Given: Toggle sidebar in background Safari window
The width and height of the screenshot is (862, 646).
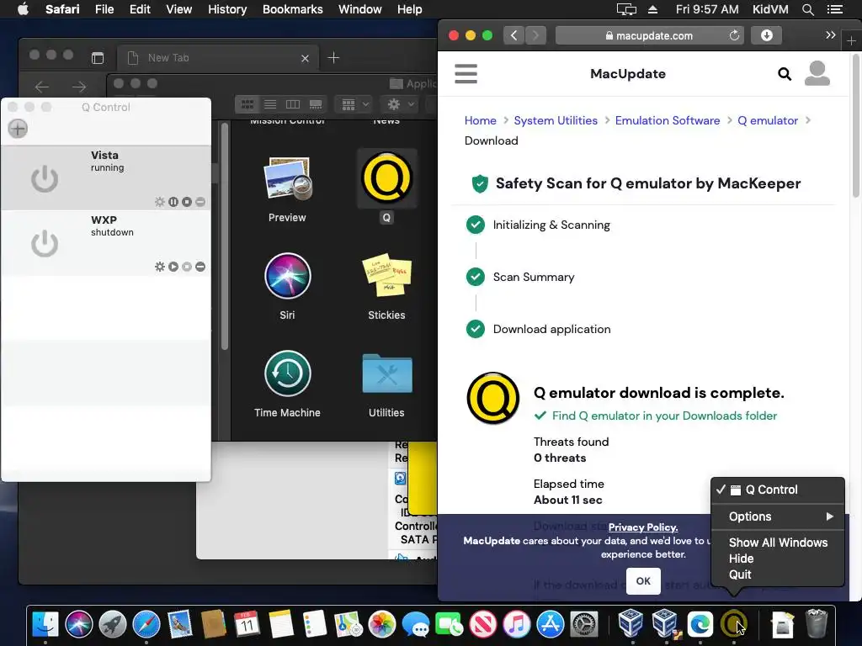Looking at the screenshot, I should tap(98, 58).
